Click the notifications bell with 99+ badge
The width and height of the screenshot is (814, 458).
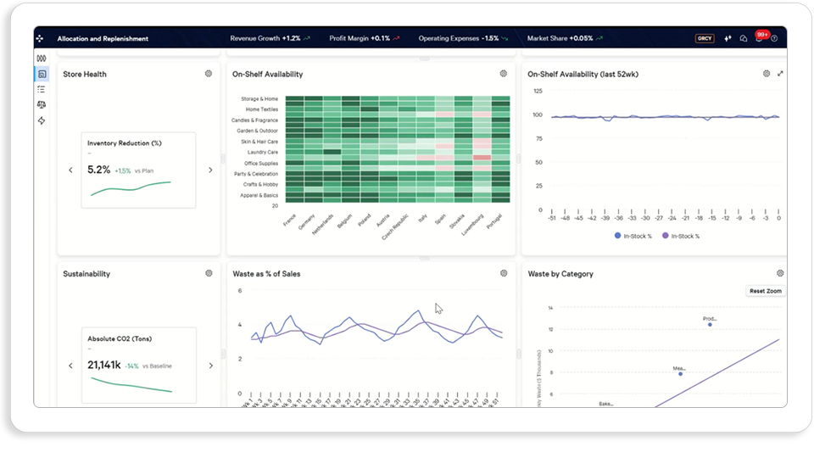760,38
